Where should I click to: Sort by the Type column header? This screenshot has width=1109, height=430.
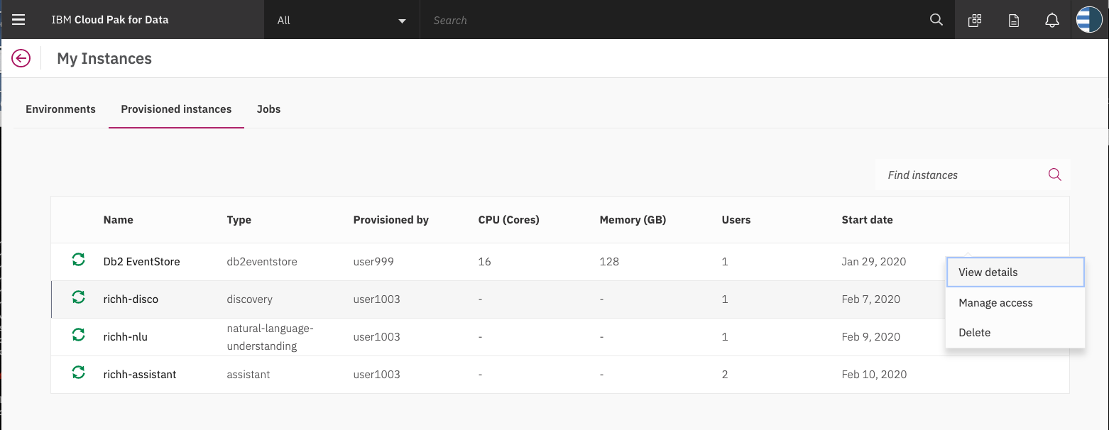tap(239, 220)
